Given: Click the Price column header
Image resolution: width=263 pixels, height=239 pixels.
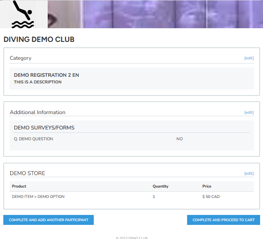Looking at the screenshot, I should pos(207,186).
